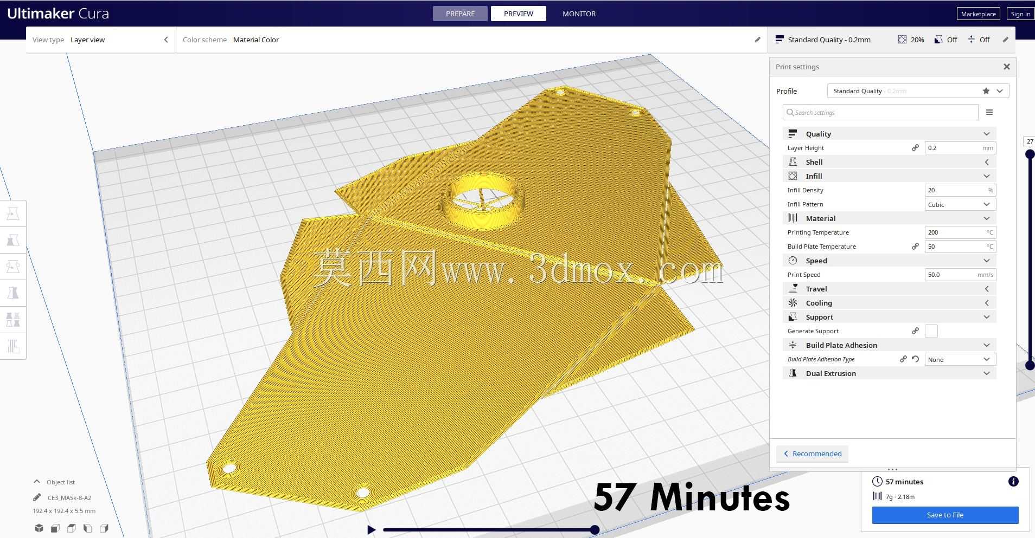Open the Profile dropdown
This screenshot has height=538, width=1035.
[918, 91]
